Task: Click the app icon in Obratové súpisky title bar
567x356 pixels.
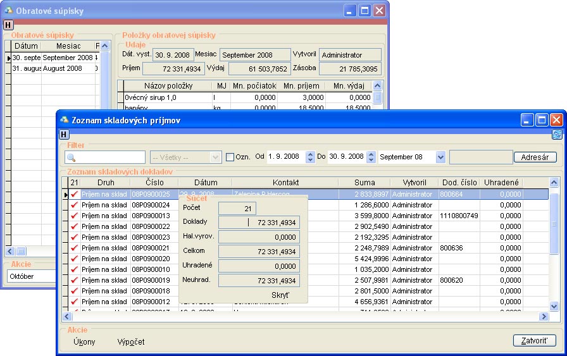Action: [x=8, y=11]
